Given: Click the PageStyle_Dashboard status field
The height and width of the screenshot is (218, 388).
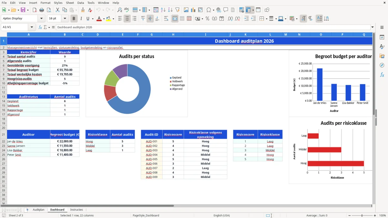Looking at the screenshot, I should [x=146, y=215].
